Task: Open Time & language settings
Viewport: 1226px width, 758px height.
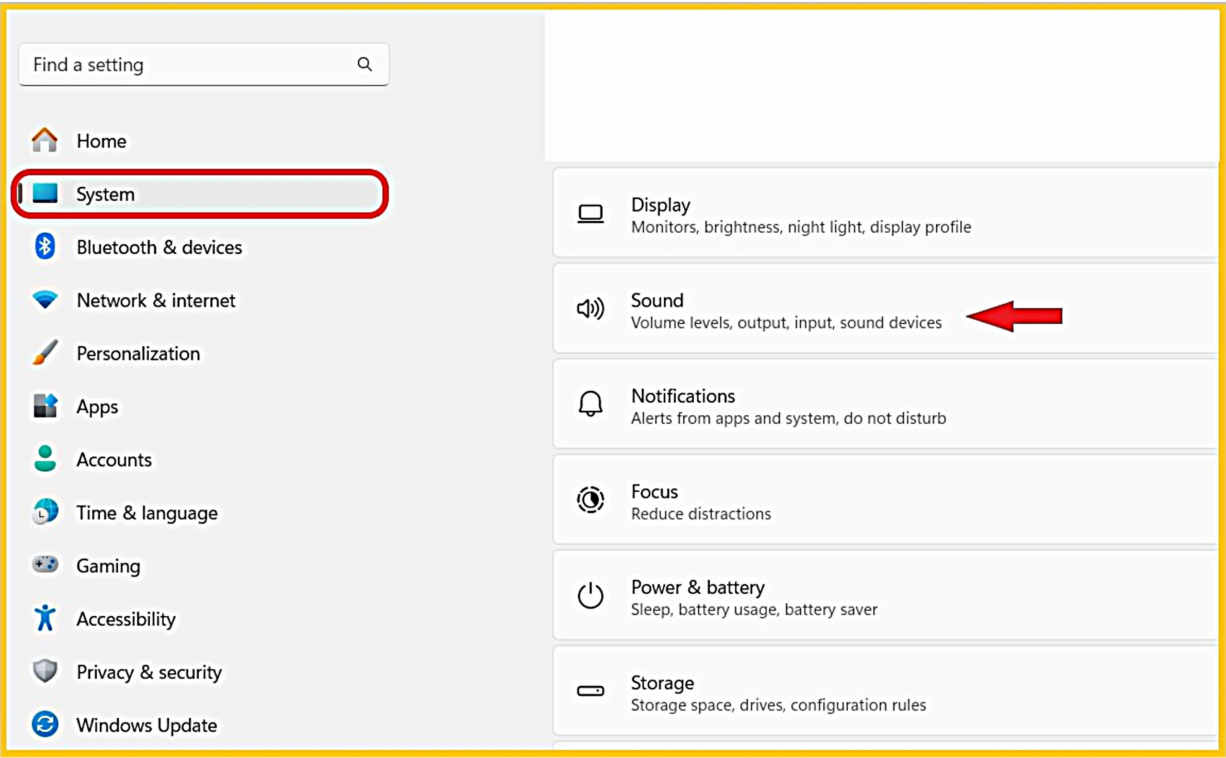Action: (x=147, y=513)
